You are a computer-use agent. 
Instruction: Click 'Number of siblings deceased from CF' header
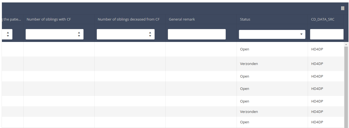pyautogui.click(x=129, y=19)
